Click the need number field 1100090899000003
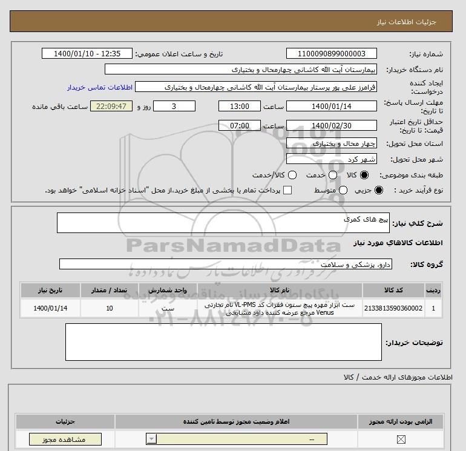Image resolution: width=466 pixels, height=451 pixels. (x=332, y=53)
